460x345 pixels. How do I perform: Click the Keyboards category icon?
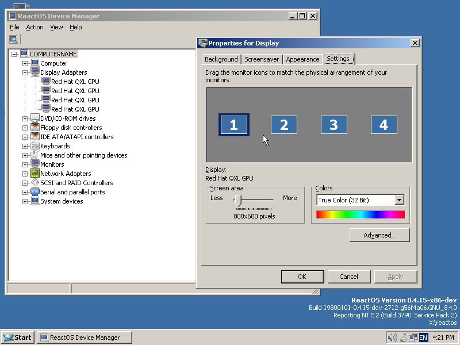[35, 146]
